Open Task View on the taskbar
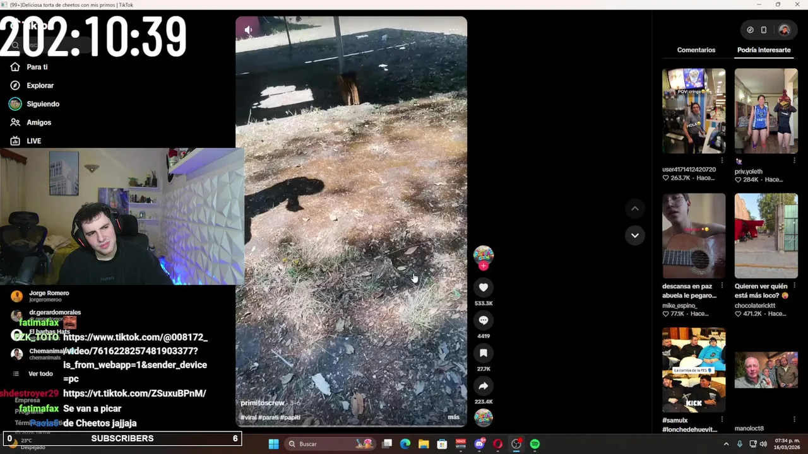Viewport: 808px width, 454px height. click(387, 444)
